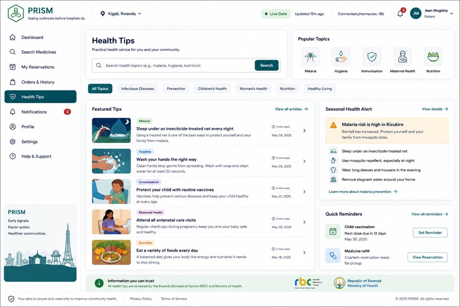
Task: Select the Infectious Diseases filter tab
Action: click(138, 89)
